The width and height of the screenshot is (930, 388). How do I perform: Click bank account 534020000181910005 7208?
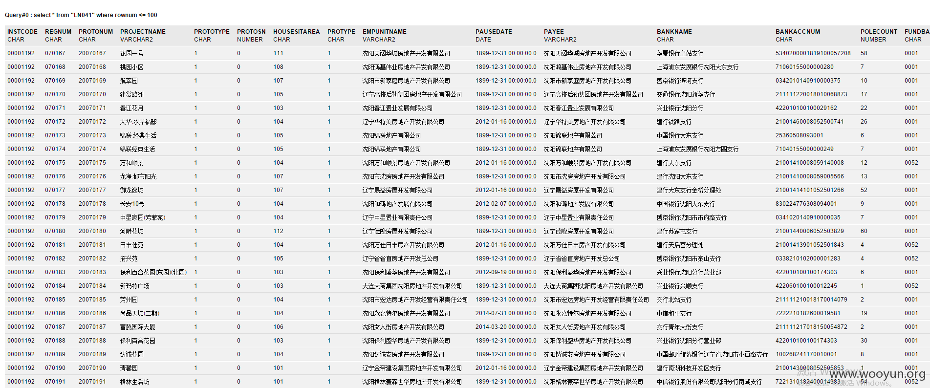[x=813, y=53]
